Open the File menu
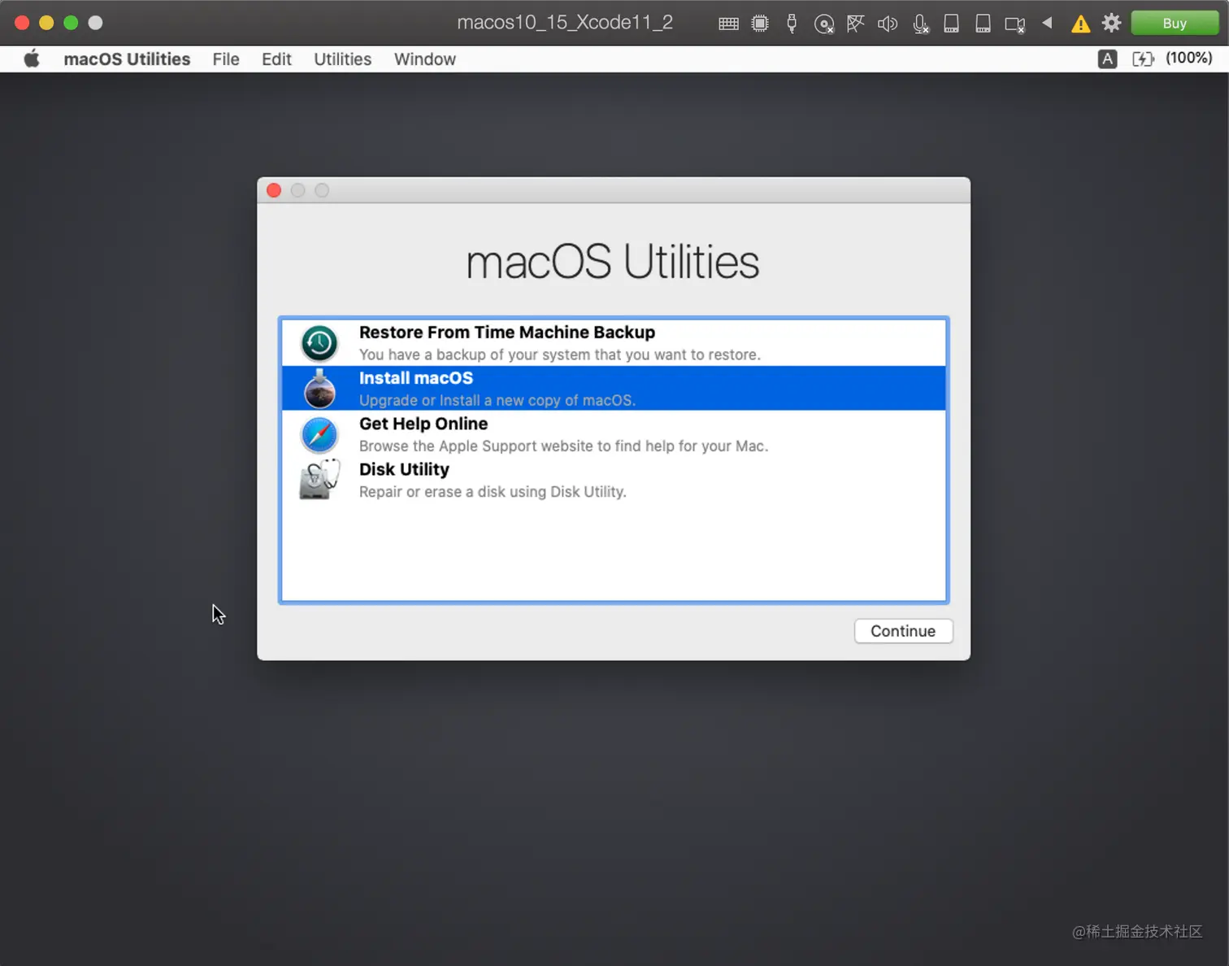Screen dimensions: 1229x966 tap(226, 59)
